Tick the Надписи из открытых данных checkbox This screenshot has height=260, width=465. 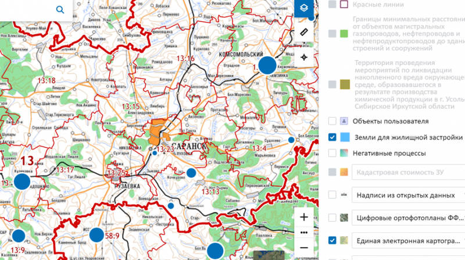pyautogui.click(x=332, y=195)
